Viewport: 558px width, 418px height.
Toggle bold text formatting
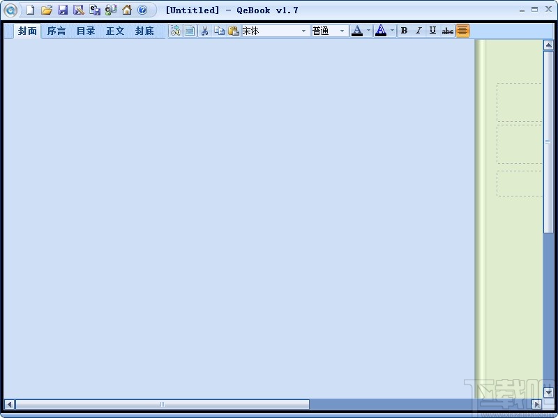pos(404,30)
